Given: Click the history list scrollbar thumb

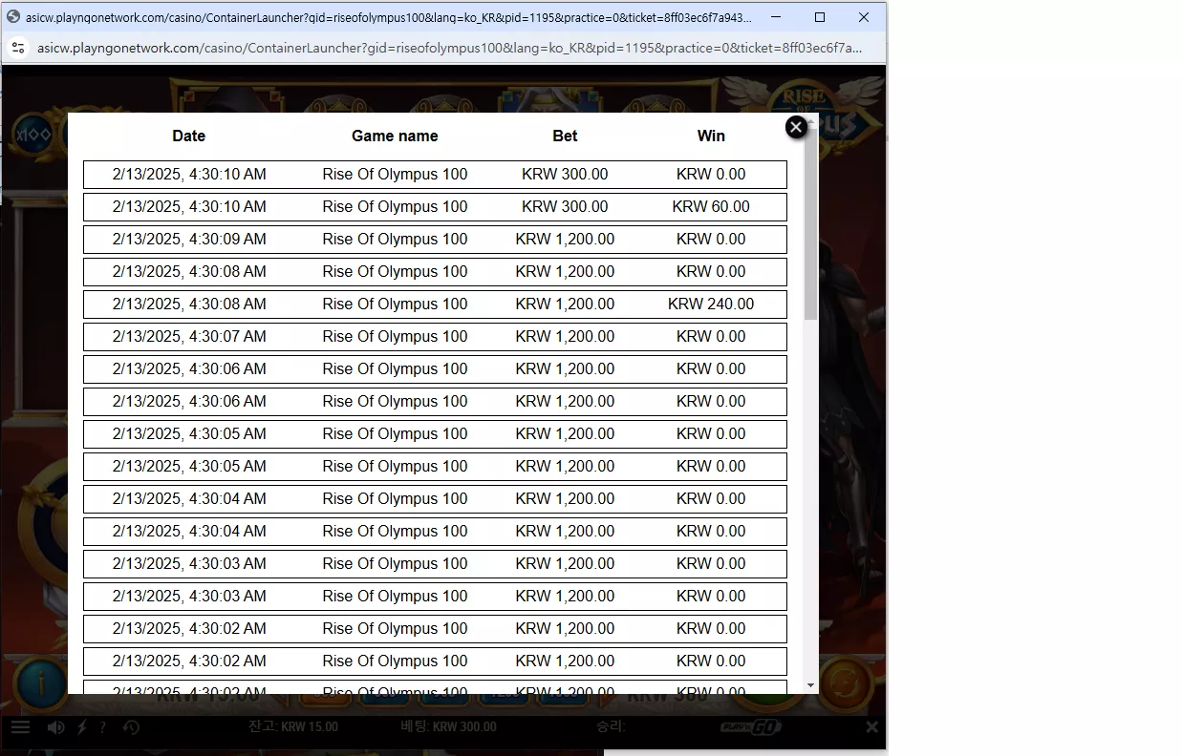Looking at the screenshot, I should coord(811,224).
